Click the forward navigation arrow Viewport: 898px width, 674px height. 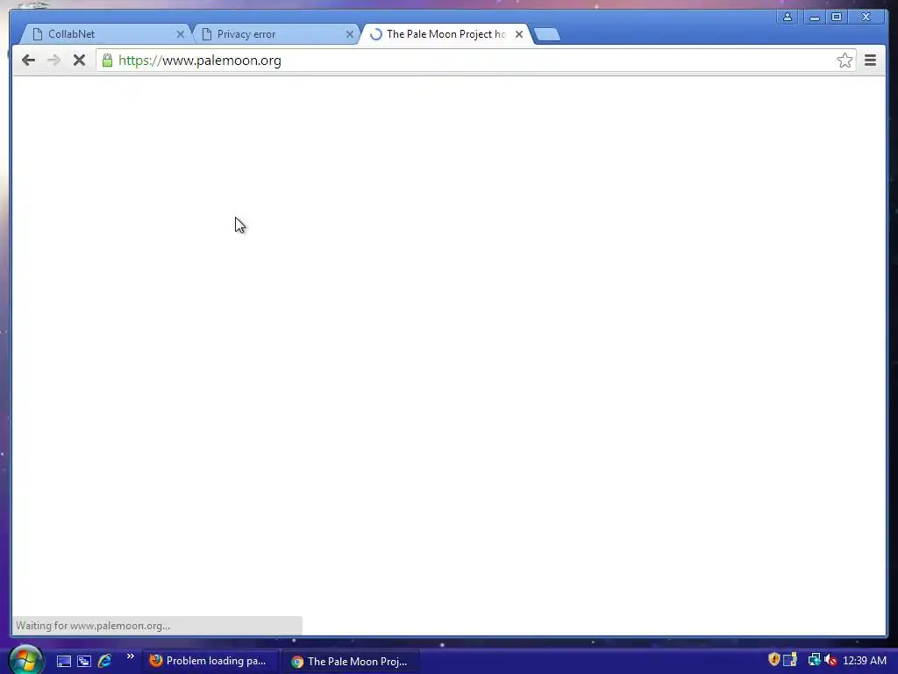pos(53,61)
